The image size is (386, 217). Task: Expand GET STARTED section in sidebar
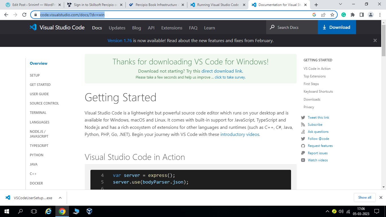[40, 85]
